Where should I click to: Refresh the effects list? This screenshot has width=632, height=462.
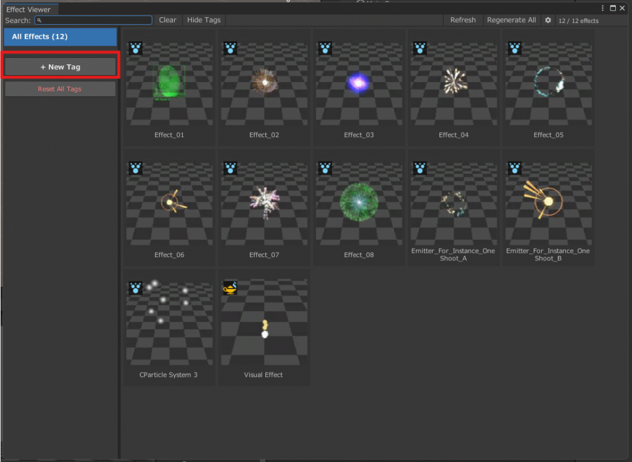[463, 20]
